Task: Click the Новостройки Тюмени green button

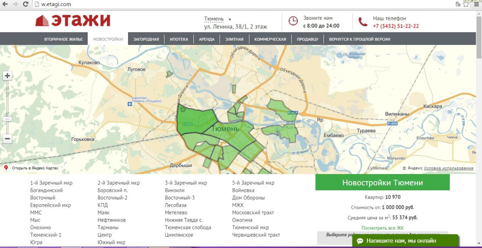Action: point(383,183)
